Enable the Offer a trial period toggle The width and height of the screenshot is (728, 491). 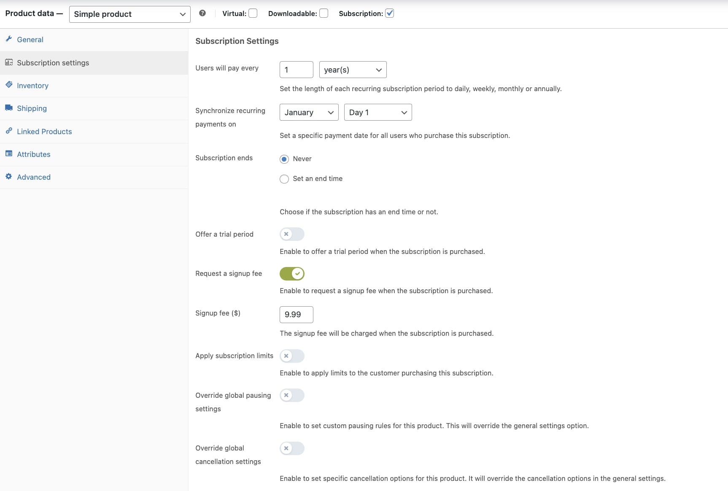(292, 234)
